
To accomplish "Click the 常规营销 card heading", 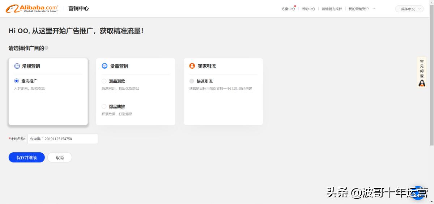I will [x=31, y=66].
